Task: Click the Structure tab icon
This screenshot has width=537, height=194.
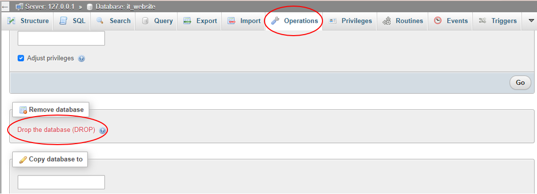Action: pyautogui.click(x=12, y=21)
